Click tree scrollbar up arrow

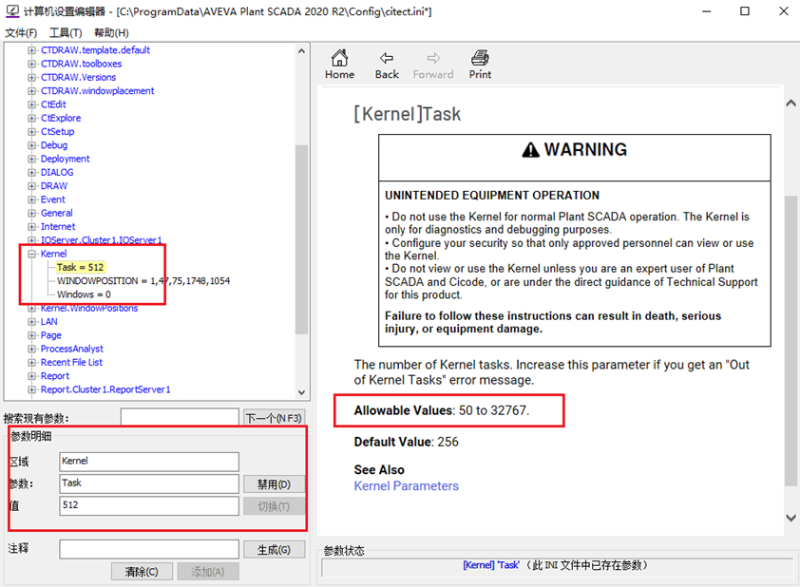[x=301, y=51]
